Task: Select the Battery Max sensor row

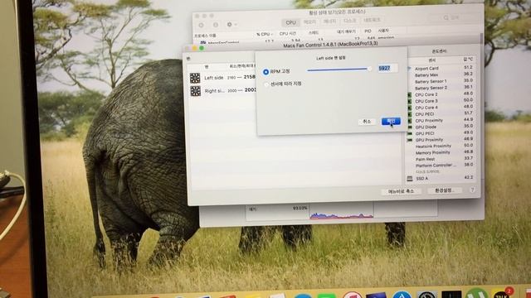Action: coord(441,74)
